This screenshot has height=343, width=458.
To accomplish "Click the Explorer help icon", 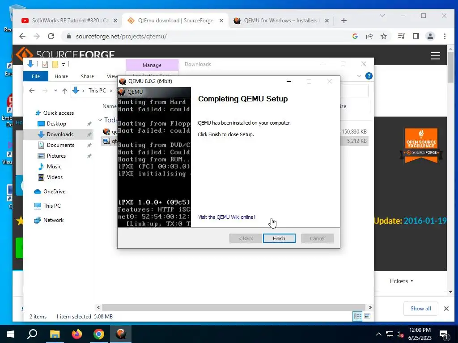I will [x=369, y=76].
